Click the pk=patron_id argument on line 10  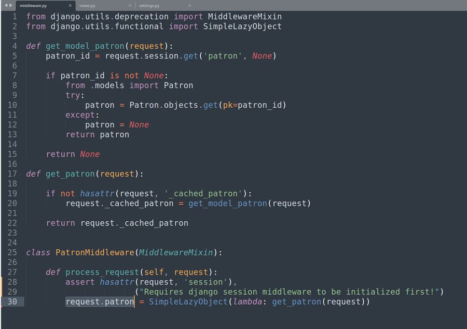pyautogui.click(x=252, y=105)
